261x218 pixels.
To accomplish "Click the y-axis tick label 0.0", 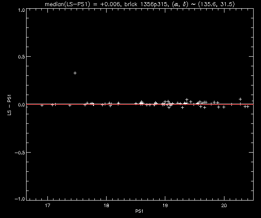I will pos(21,105).
